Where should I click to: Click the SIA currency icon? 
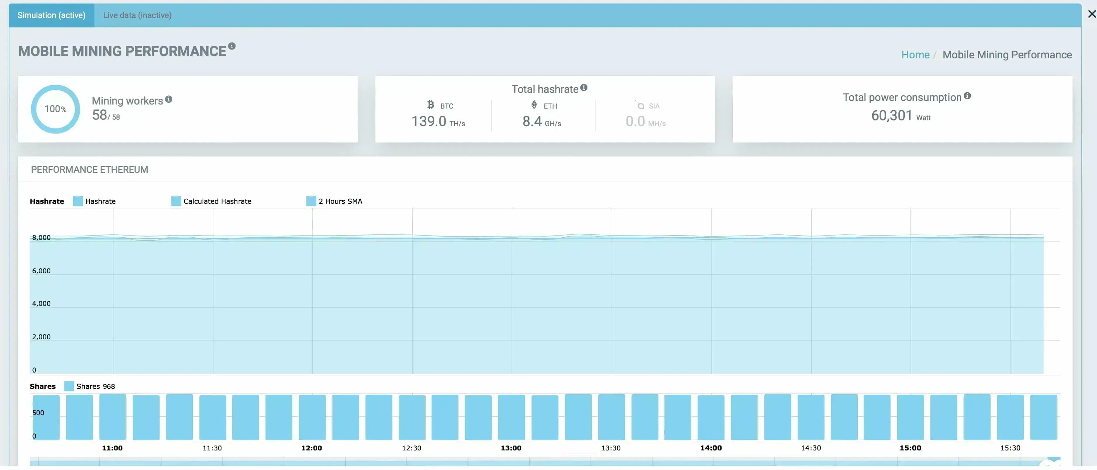[640, 105]
